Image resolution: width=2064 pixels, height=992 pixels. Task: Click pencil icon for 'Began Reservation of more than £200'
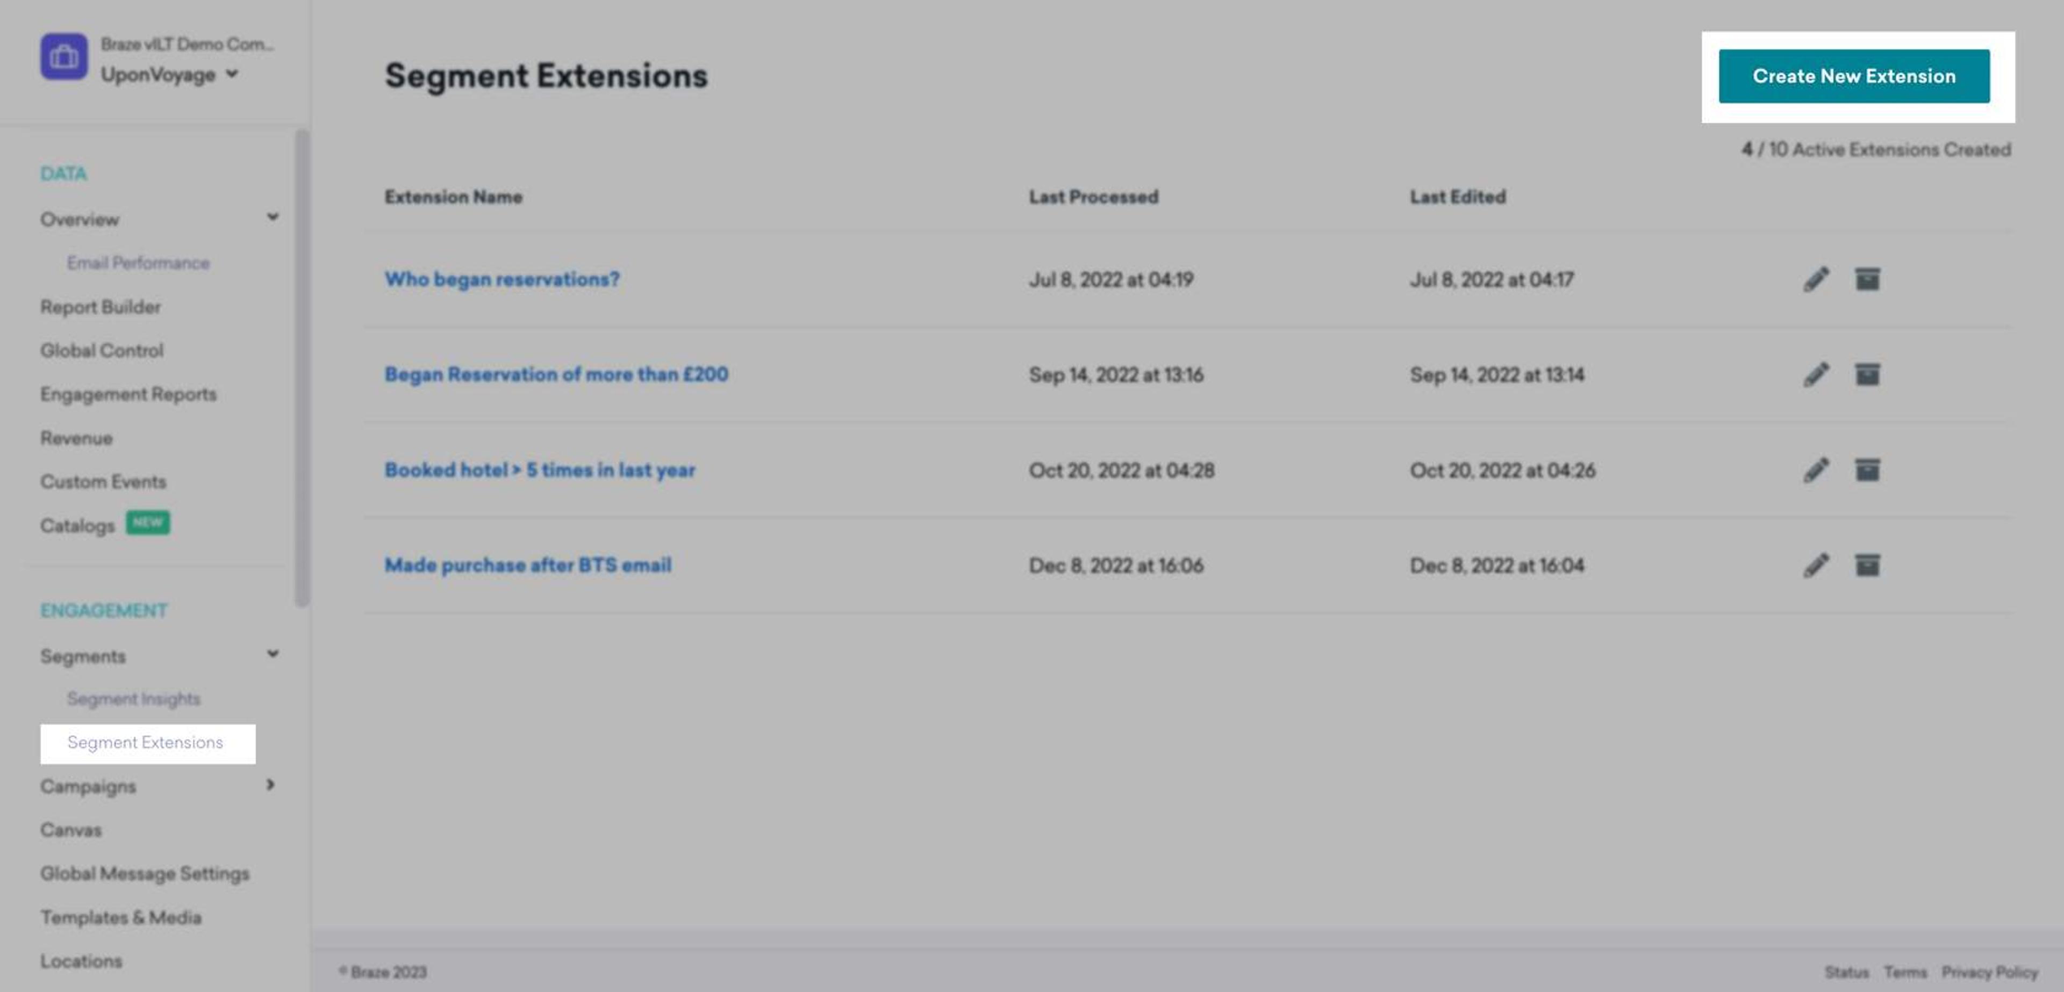pos(1816,375)
